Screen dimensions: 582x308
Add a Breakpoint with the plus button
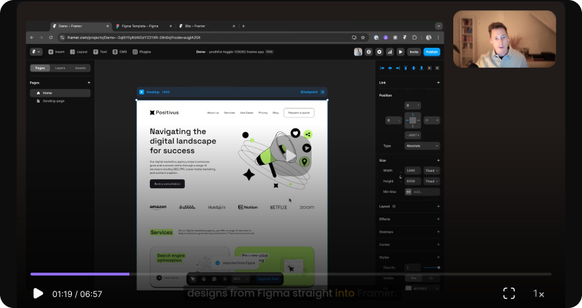click(322, 92)
